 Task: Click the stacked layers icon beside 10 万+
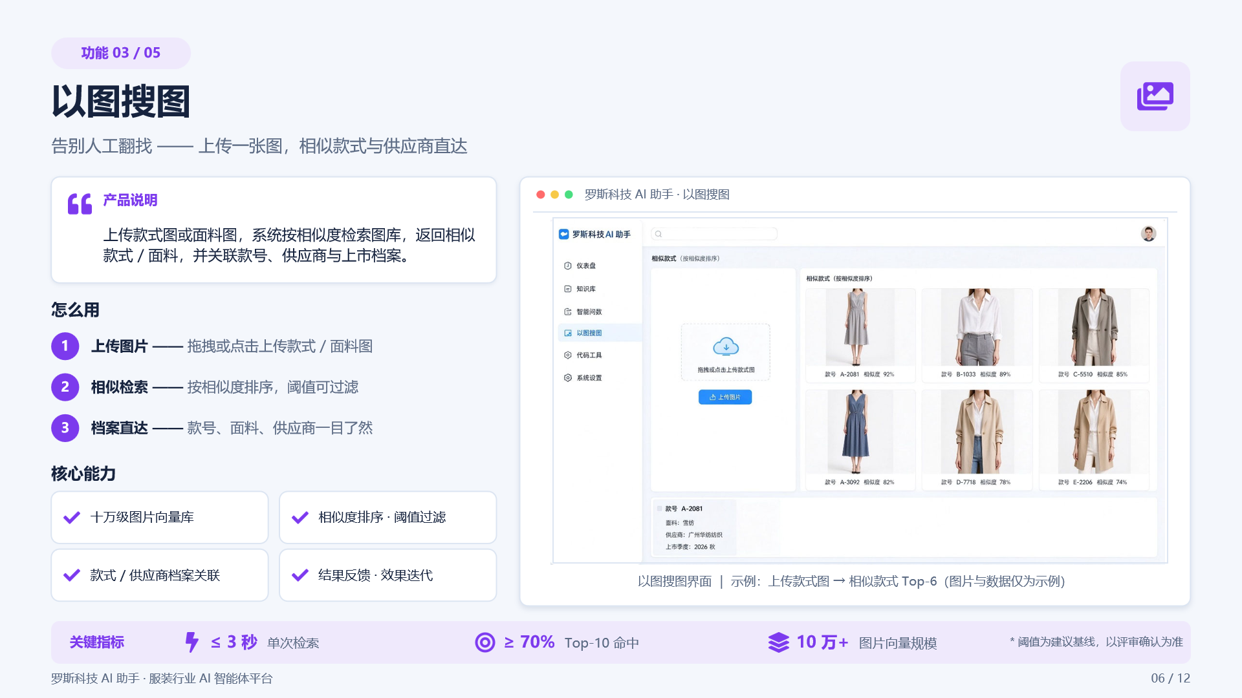coord(779,642)
